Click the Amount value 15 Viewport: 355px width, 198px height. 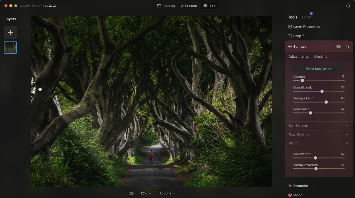click(343, 76)
